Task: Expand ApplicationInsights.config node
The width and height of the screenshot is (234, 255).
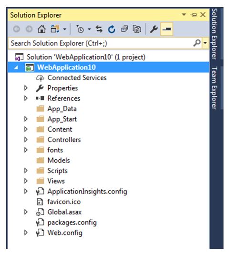Action: point(26,191)
